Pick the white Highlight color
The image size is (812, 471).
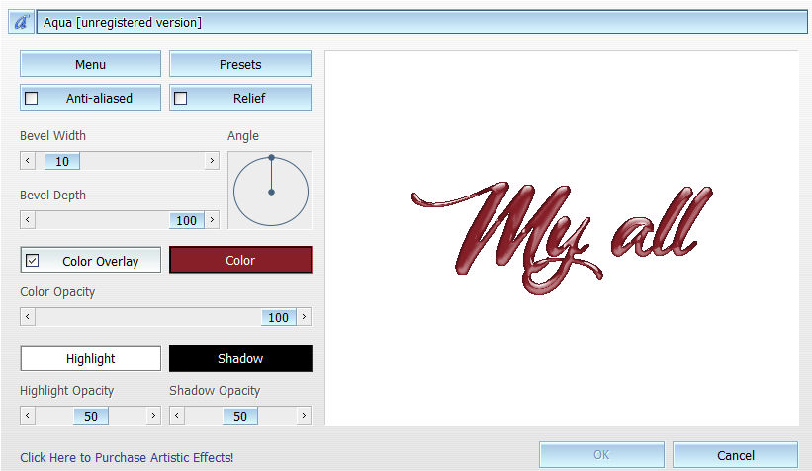90,358
